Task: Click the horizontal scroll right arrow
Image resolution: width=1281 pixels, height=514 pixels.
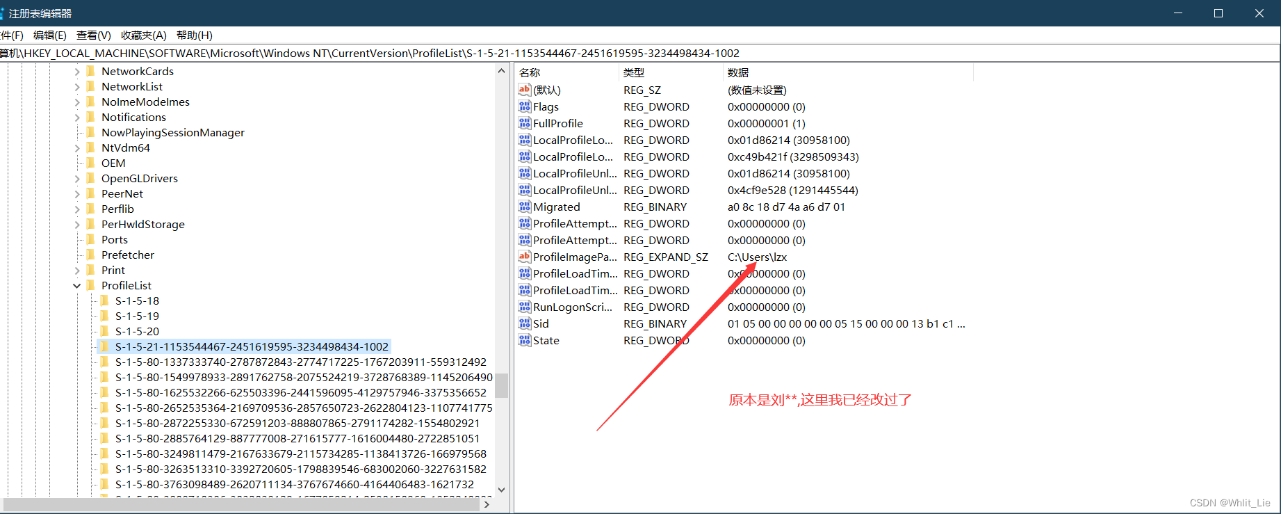Action: click(x=487, y=504)
